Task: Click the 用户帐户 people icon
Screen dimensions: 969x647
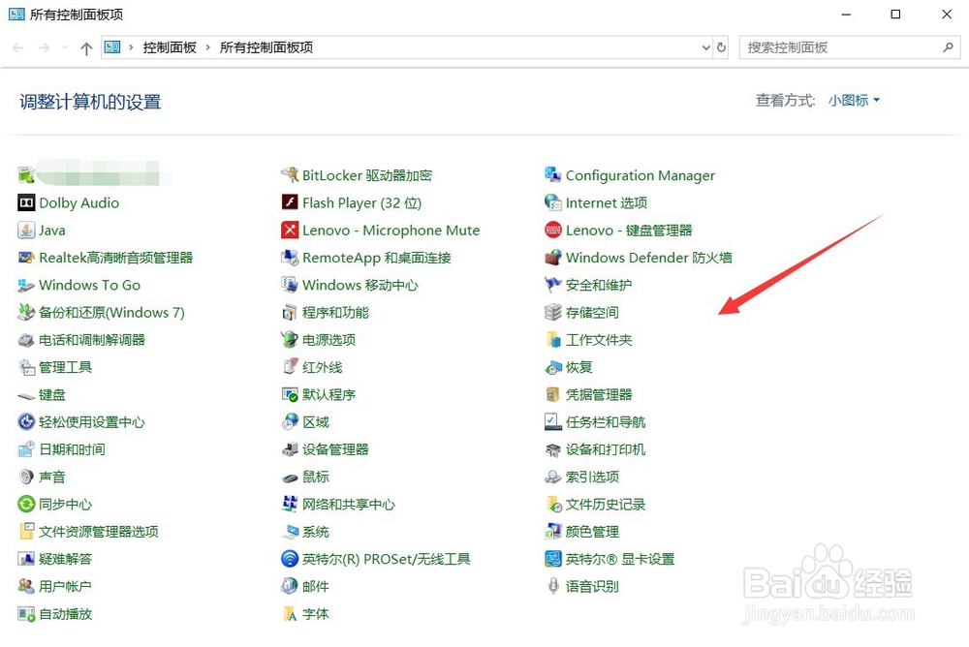Action: tap(26, 586)
